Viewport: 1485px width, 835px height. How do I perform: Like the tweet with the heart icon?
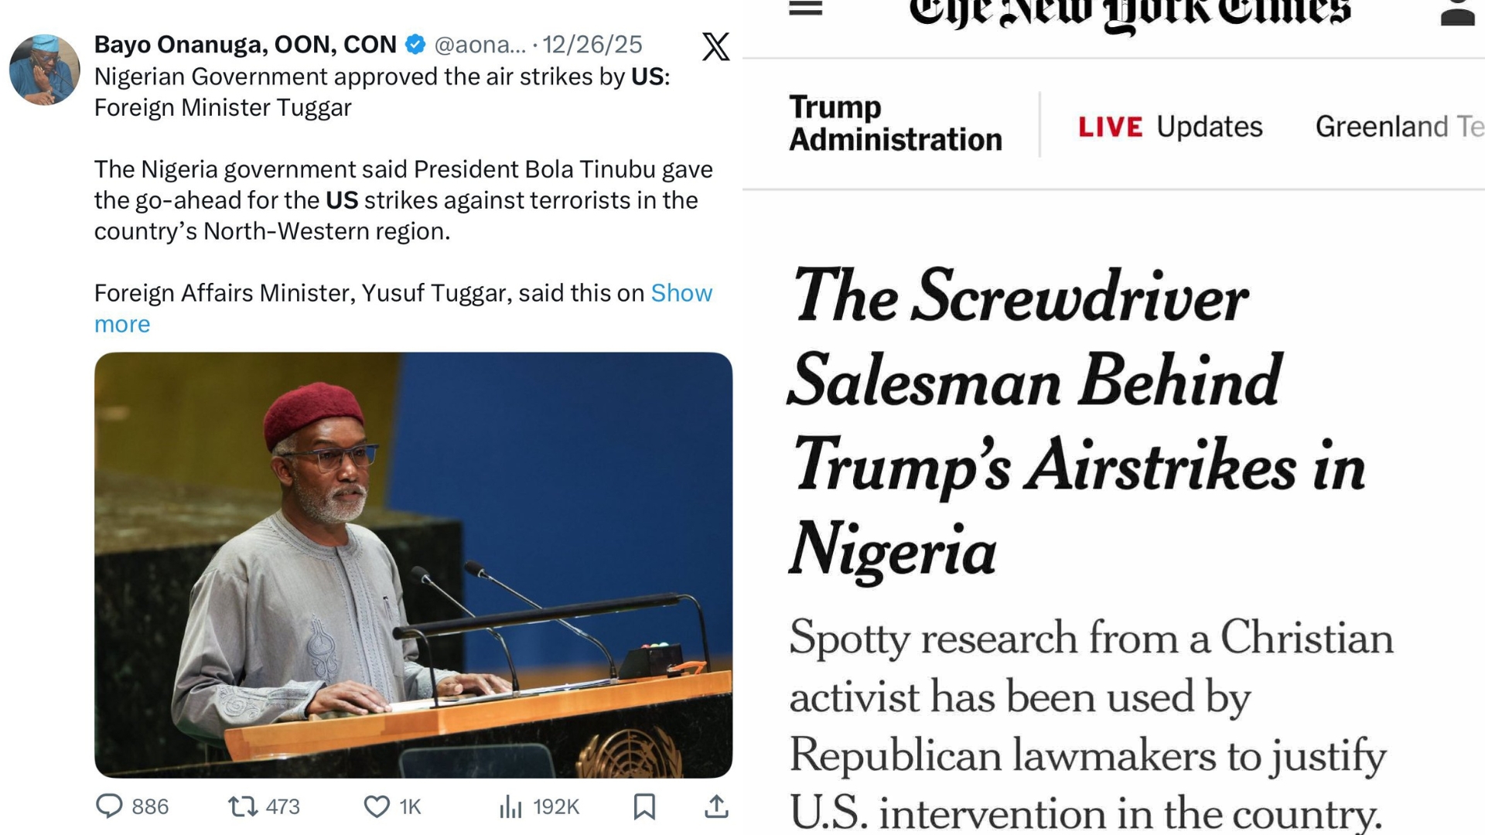377,806
